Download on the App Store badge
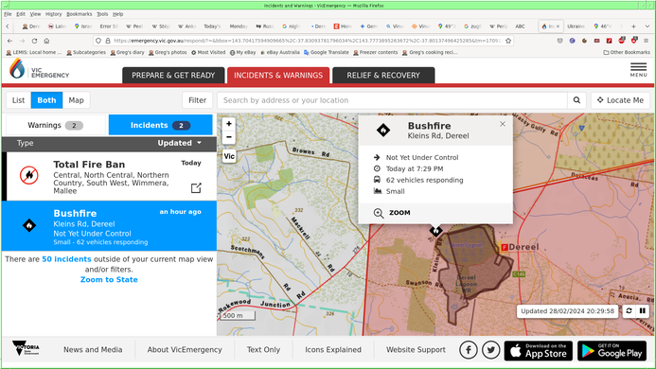The image size is (656, 369). point(539,350)
